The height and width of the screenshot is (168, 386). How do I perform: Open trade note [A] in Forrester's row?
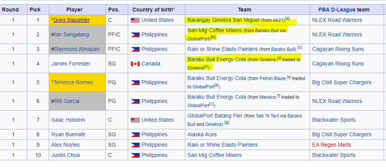click(x=206, y=66)
